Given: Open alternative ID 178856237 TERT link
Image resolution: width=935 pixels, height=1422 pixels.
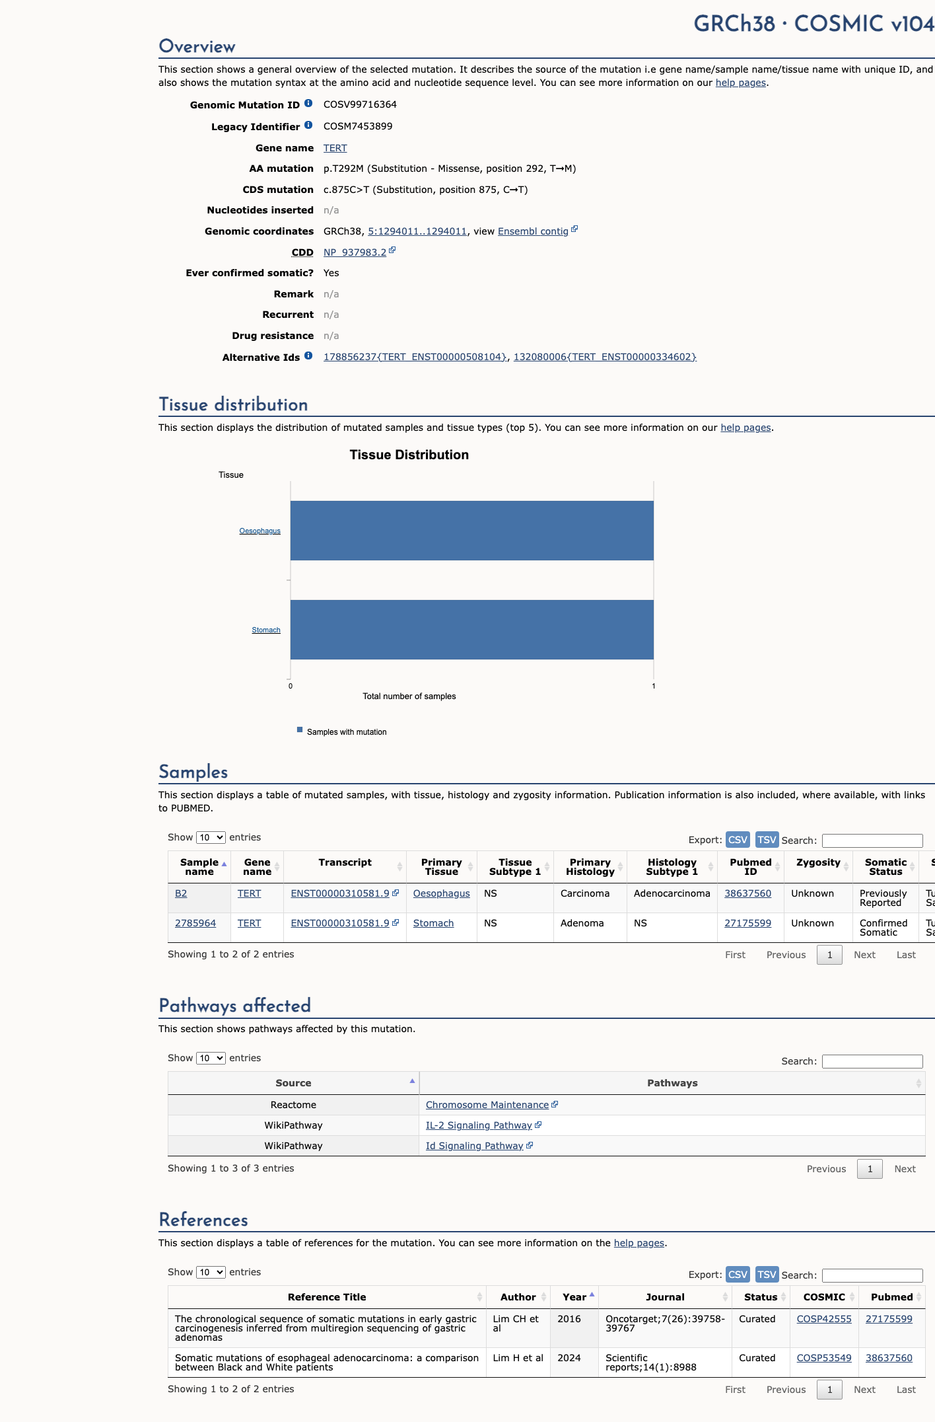Looking at the screenshot, I should point(415,357).
